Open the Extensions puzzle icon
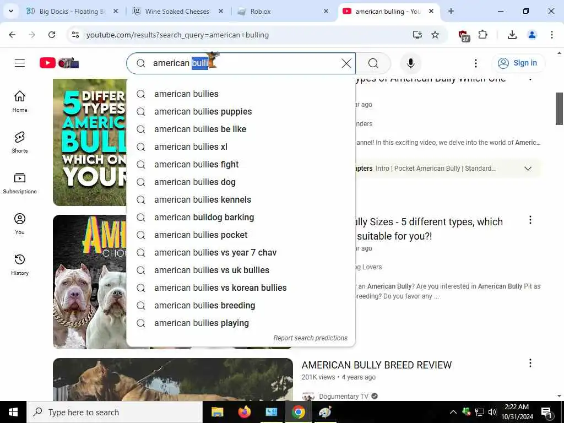 tap(482, 35)
